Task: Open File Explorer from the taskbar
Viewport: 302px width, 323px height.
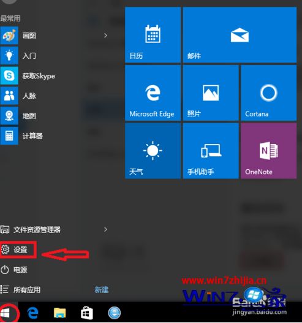Action: [59, 313]
